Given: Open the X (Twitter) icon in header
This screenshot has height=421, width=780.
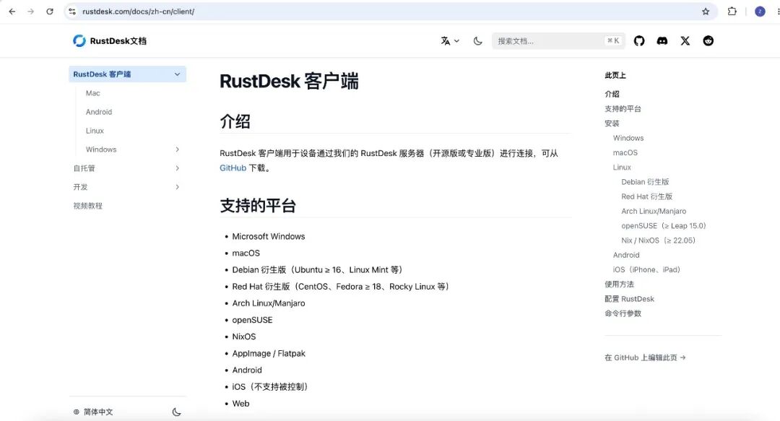Looking at the screenshot, I should (x=685, y=41).
